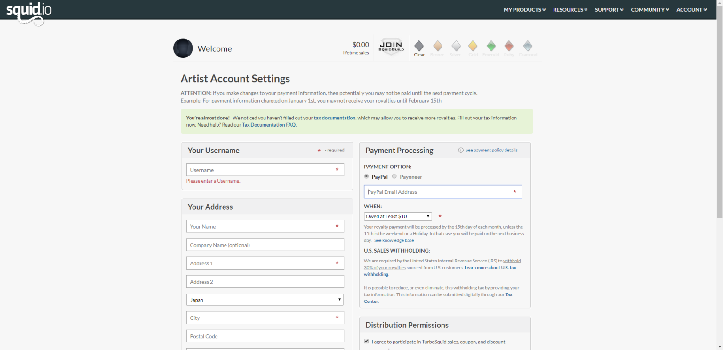
Task: Select the Payoneer payment option
Action: [394, 176]
